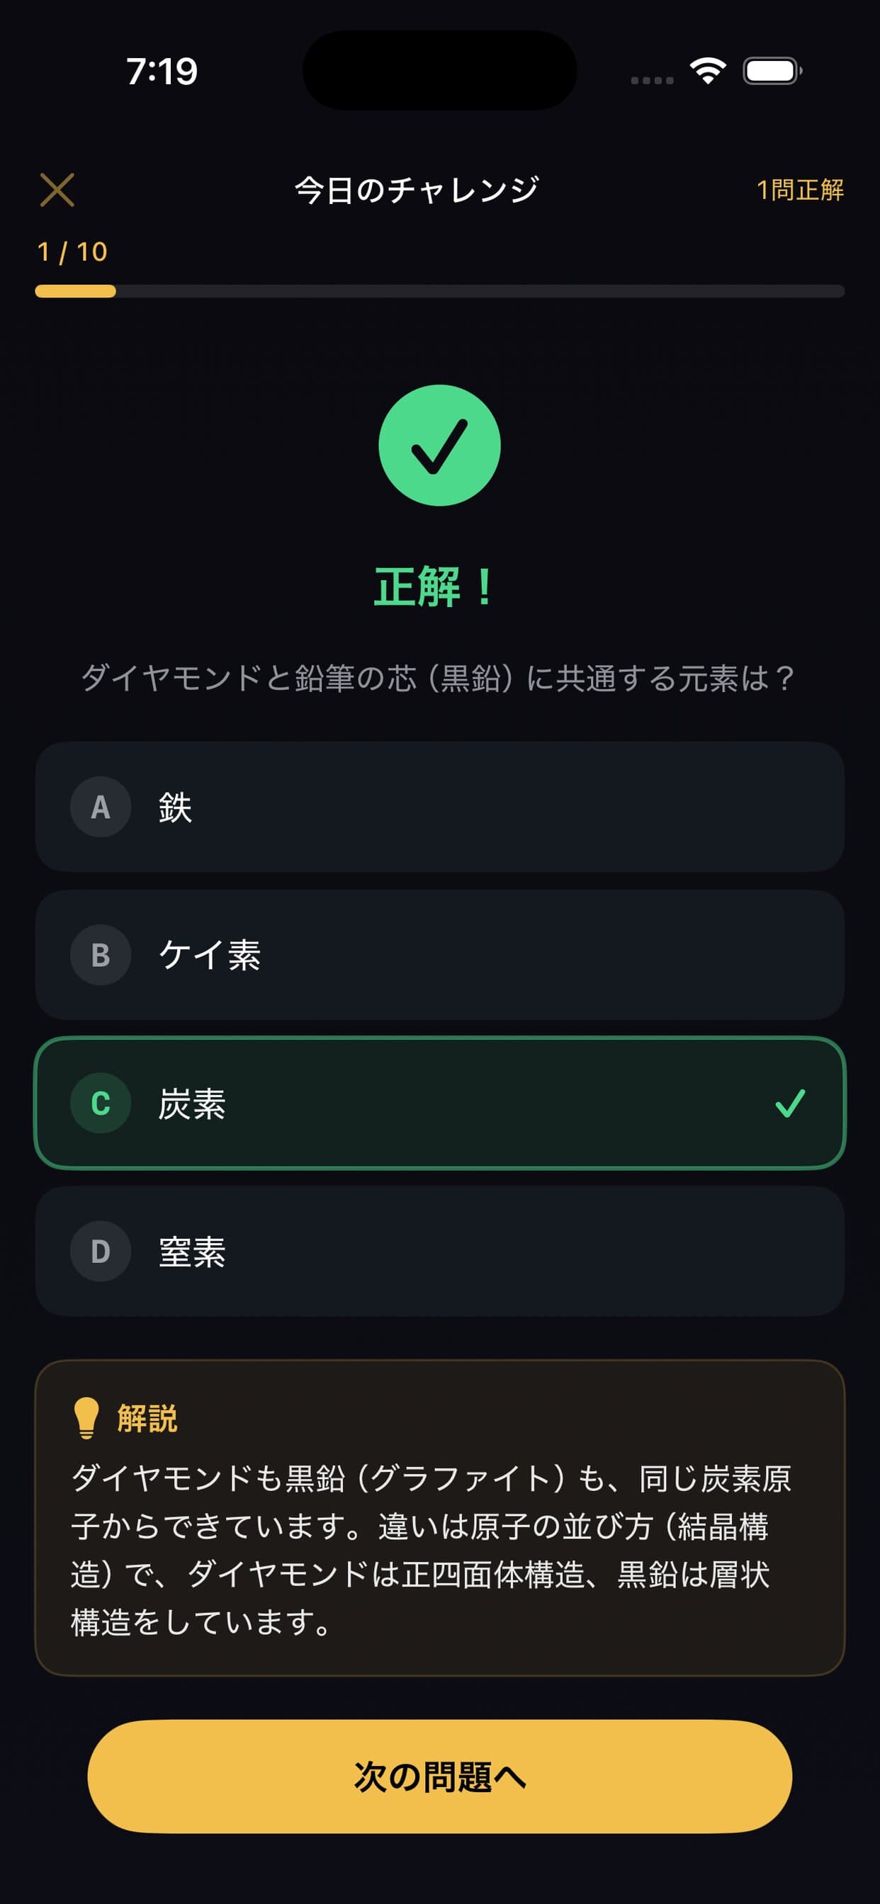880x1904 pixels.
Task: Tap the 今日のチャレンジ title
Action: (417, 190)
